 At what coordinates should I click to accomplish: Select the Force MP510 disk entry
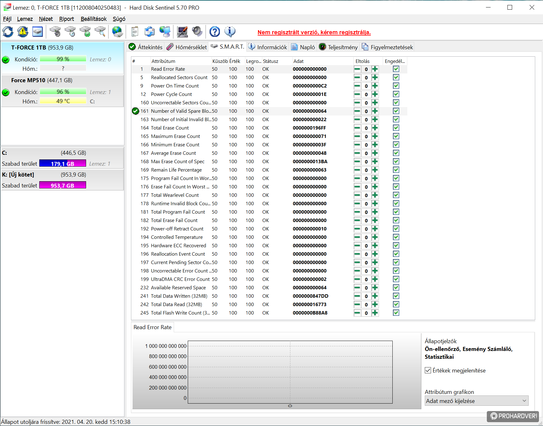62,91
